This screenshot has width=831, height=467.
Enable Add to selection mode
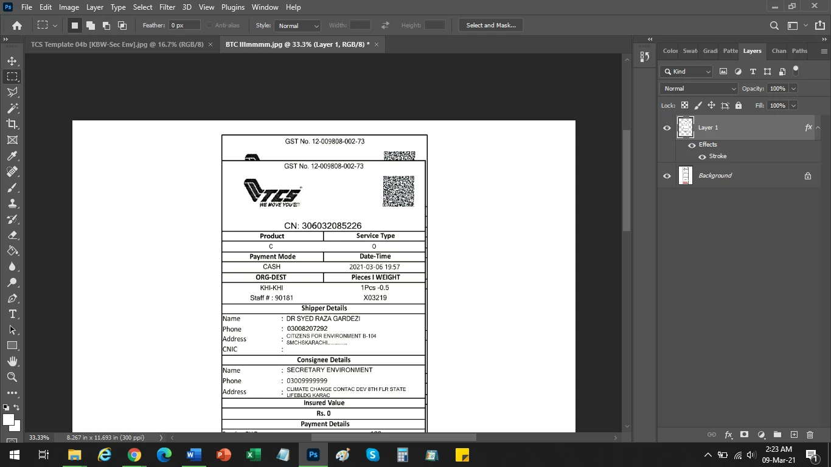pyautogui.click(x=90, y=26)
